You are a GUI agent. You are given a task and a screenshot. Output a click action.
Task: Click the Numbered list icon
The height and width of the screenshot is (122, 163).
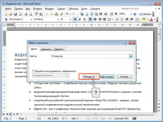[x=117, y=19]
